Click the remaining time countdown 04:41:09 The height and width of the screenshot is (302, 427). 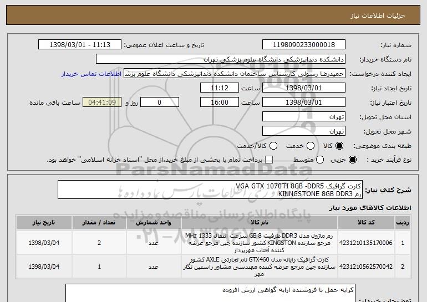[102, 103]
